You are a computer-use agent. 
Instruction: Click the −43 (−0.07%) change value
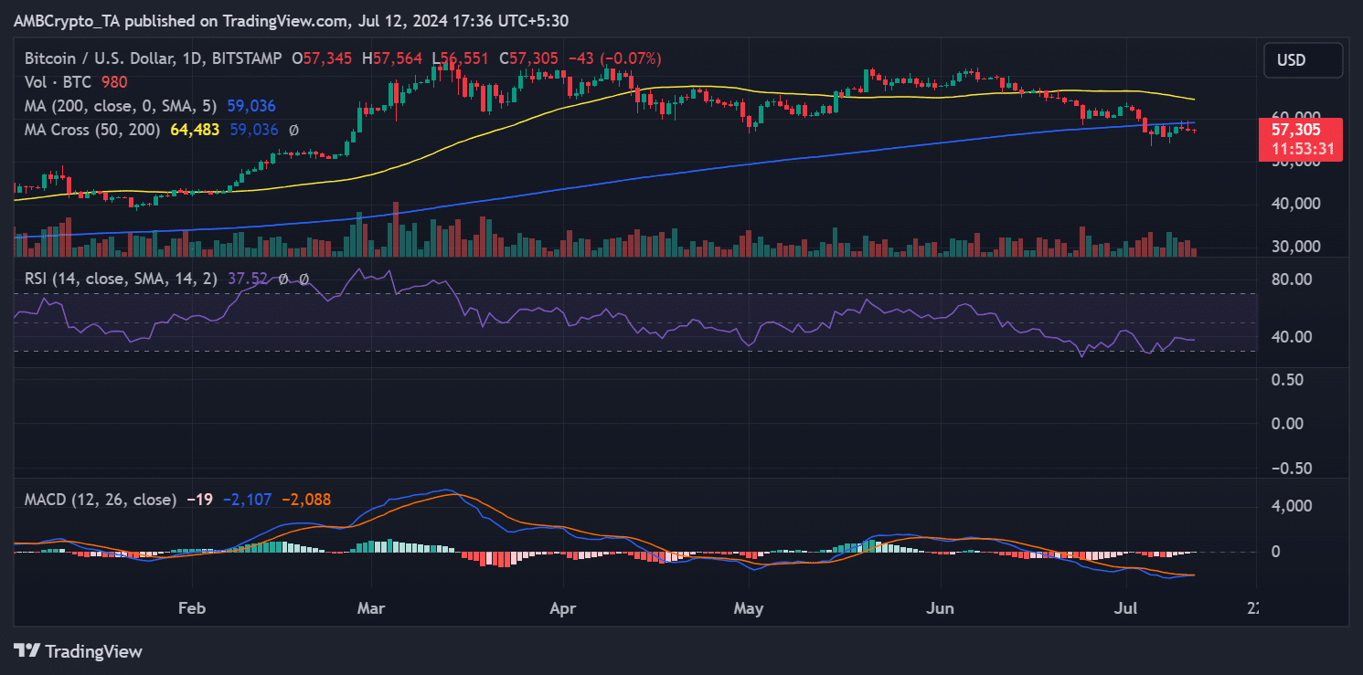[x=614, y=58]
